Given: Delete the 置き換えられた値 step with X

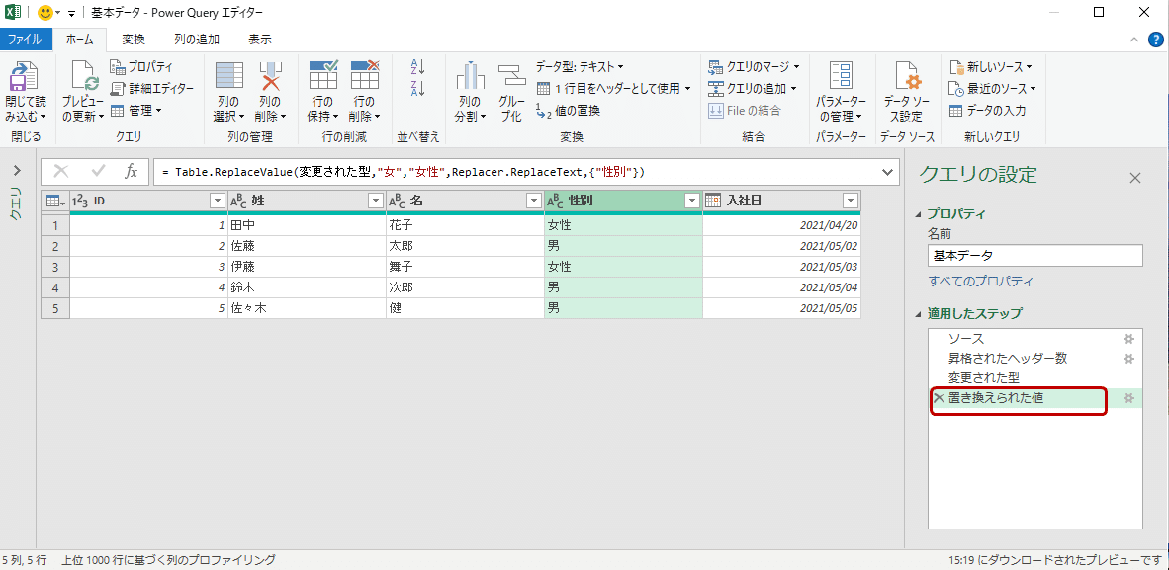Looking at the screenshot, I should tap(939, 399).
